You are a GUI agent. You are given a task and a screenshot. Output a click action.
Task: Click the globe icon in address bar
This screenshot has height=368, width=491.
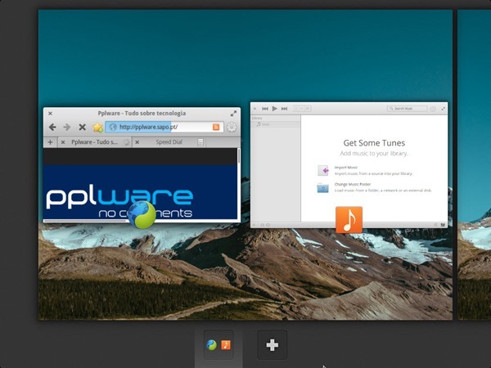pos(113,127)
